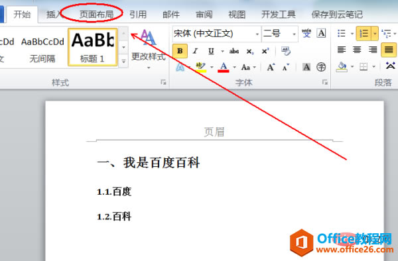Apply yellow text highlight color

[200, 67]
